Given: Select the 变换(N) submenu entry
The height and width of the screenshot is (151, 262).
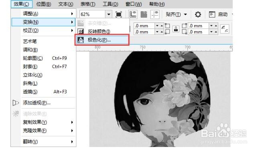Looking at the screenshot, I should click(43, 22).
